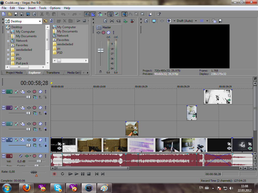
Task: Select the Normal Edit tool icon
Action: [x=124, y=14]
